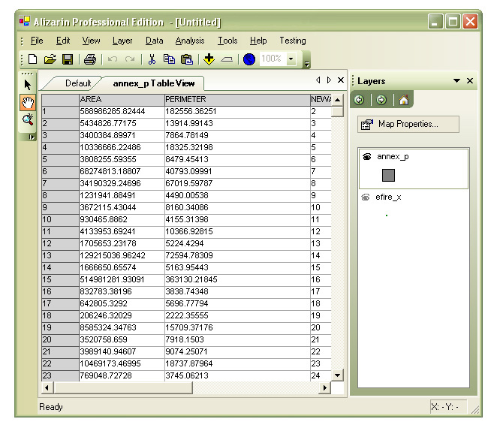Click the X Y coordinates status field
This screenshot has width=497, height=431.
(x=448, y=407)
